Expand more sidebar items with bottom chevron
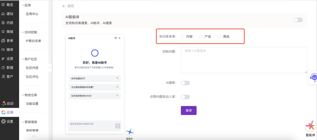This screenshot has height=140, width=317. (x=34, y=136)
